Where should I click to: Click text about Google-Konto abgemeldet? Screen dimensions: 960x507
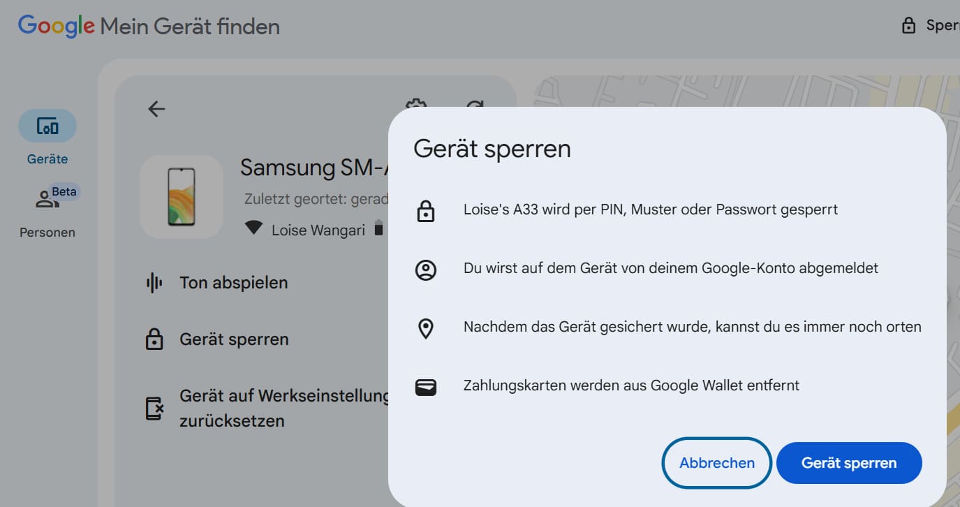tap(671, 268)
